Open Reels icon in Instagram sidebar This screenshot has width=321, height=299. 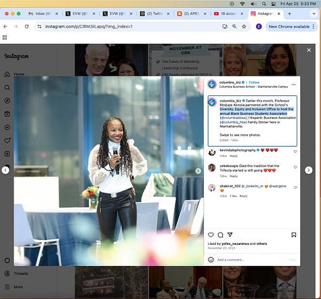click(7, 114)
